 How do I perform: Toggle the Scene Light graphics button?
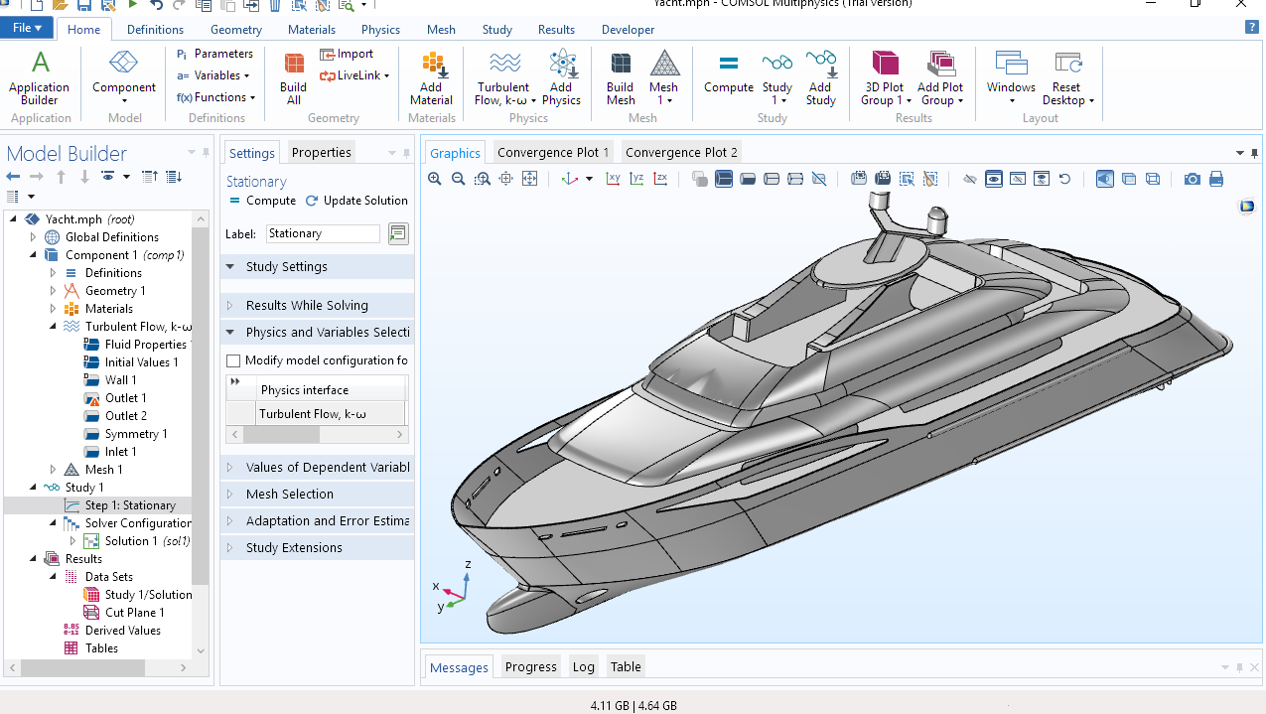click(x=1105, y=179)
